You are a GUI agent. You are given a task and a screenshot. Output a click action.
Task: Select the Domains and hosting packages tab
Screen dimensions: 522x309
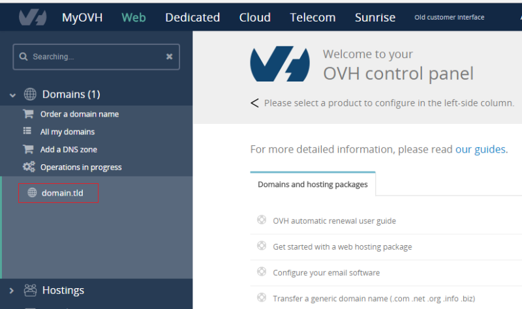coord(313,184)
